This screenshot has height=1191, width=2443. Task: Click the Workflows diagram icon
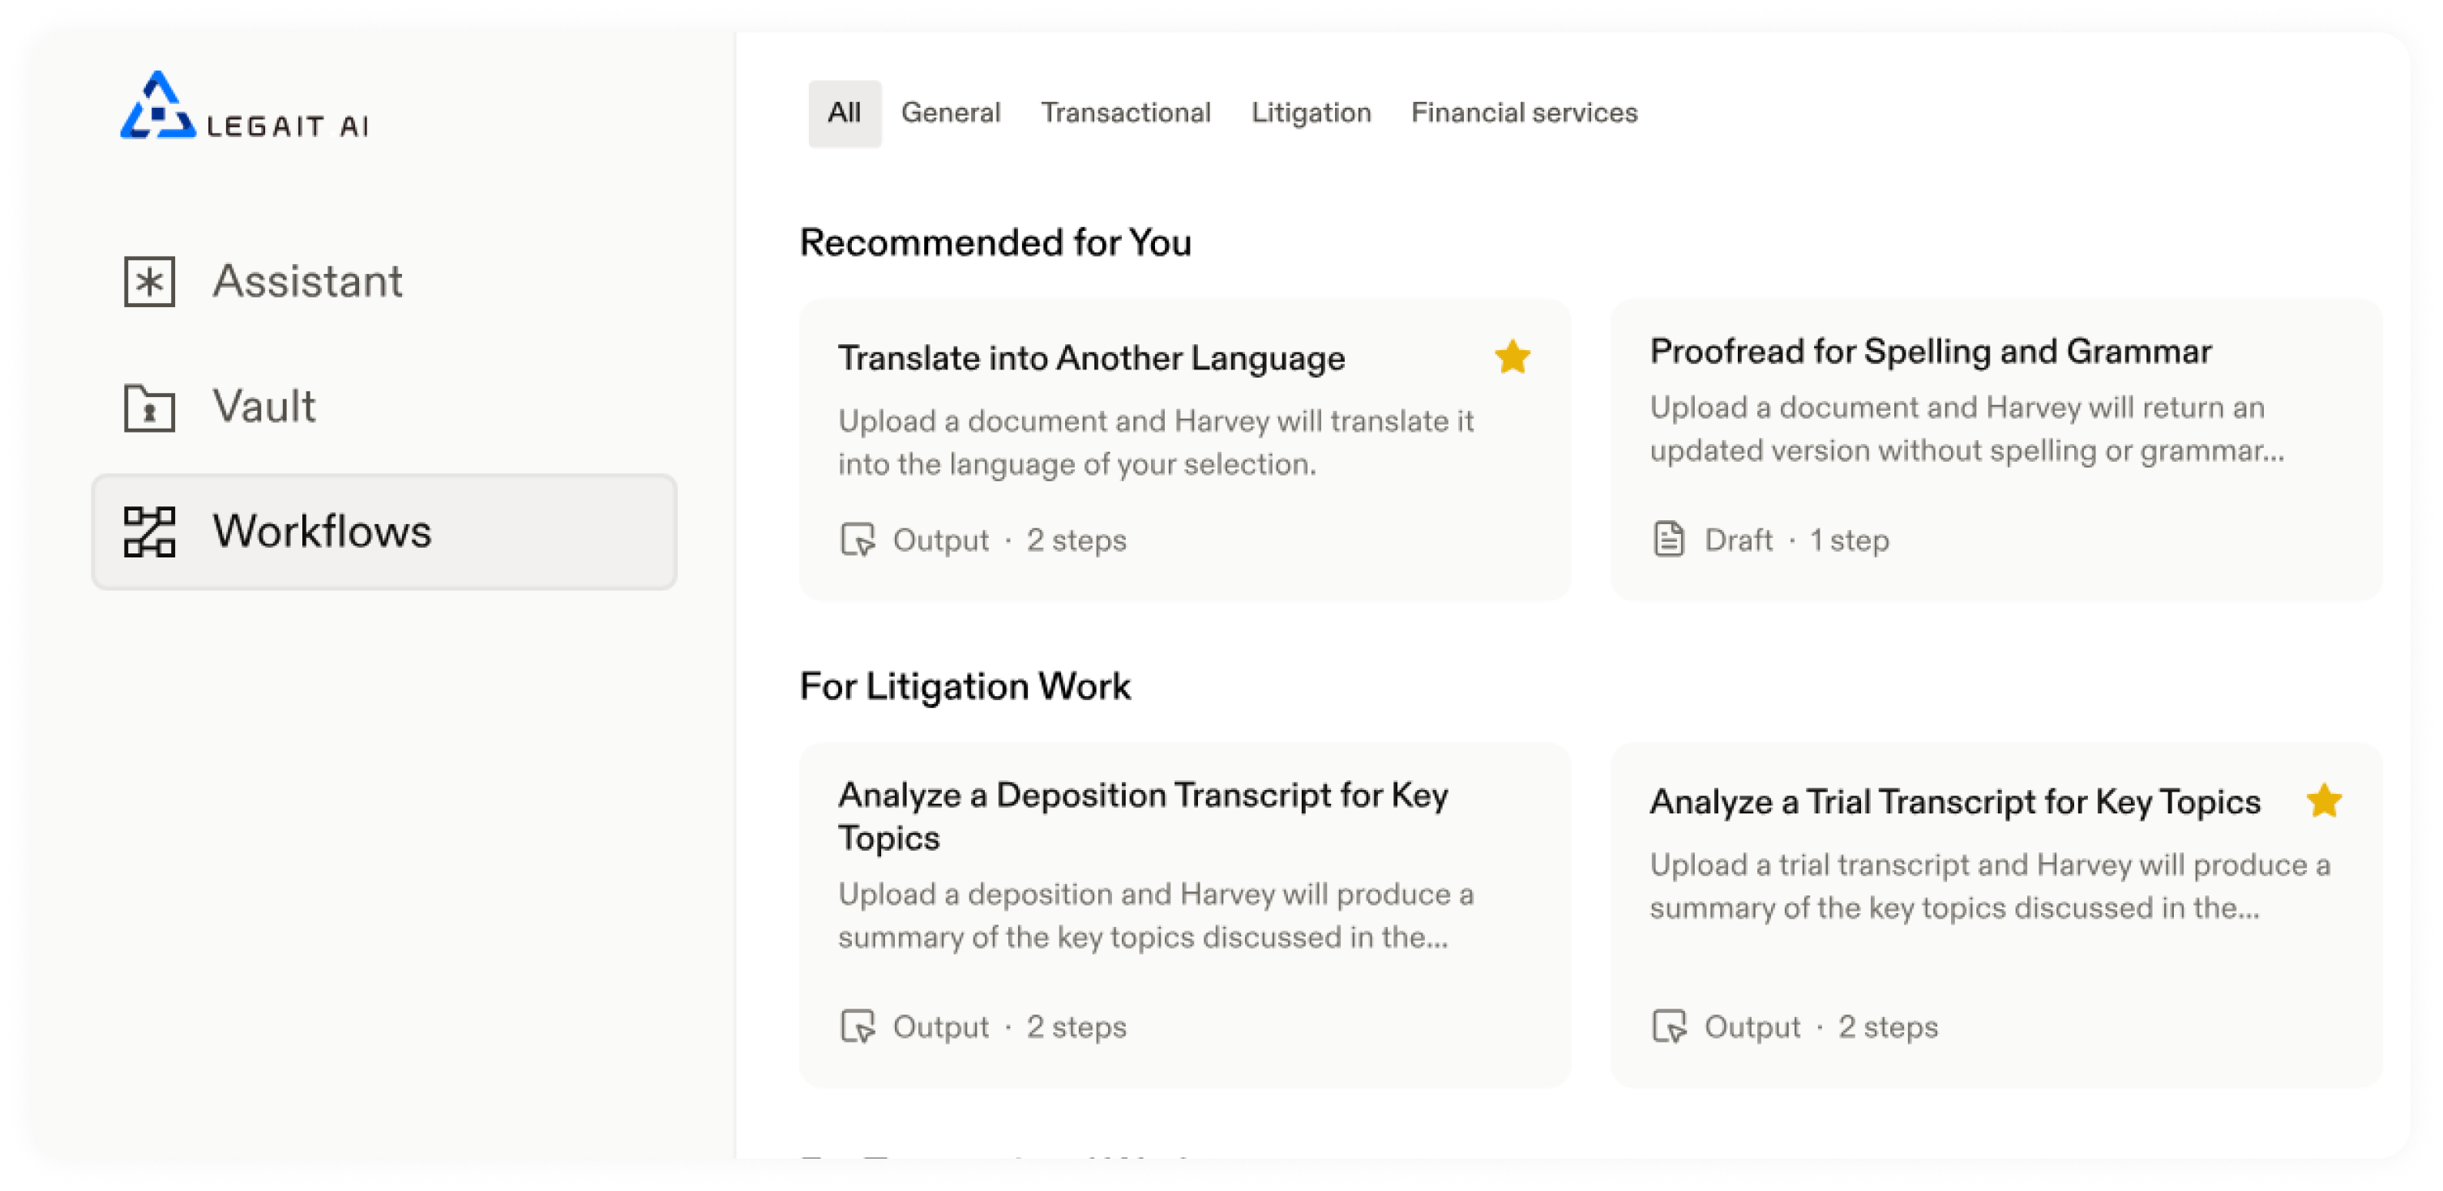coord(150,531)
